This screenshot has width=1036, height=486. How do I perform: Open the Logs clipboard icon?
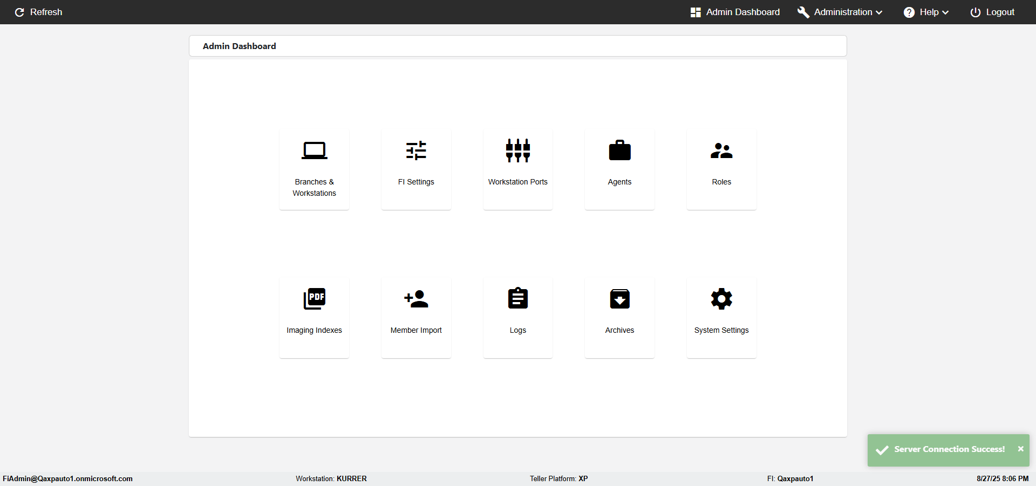click(x=518, y=298)
